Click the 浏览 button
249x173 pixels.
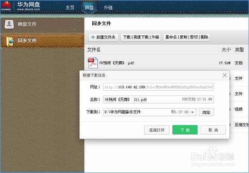click(x=206, y=112)
